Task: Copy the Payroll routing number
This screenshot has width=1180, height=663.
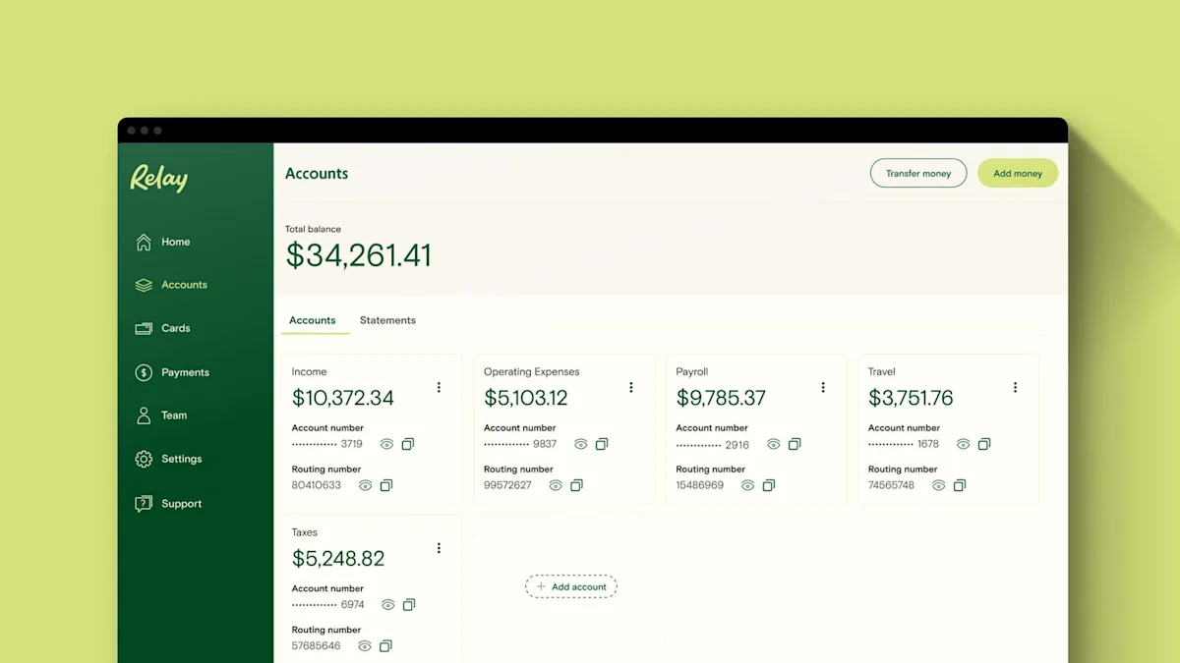Action: [768, 485]
